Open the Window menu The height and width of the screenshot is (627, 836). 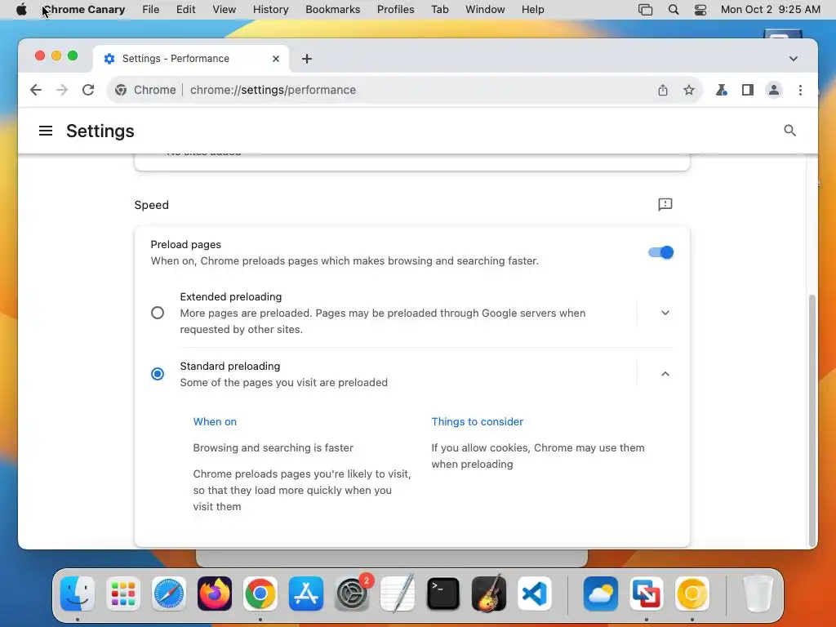coord(485,10)
